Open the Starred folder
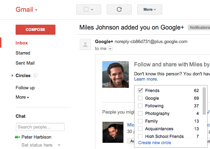The width and height of the screenshot is (210, 149). pos(23,53)
